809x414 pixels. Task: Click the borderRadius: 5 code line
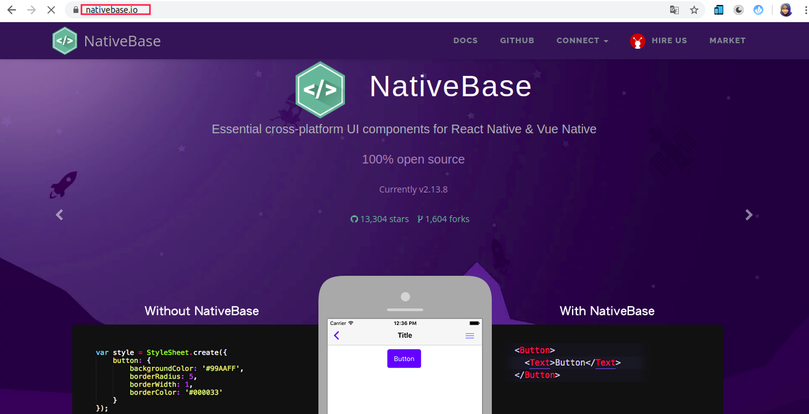pos(162,376)
